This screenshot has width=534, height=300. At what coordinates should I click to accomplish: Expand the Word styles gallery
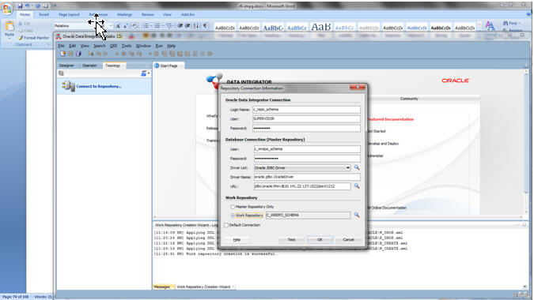pyautogui.click(x=479, y=30)
